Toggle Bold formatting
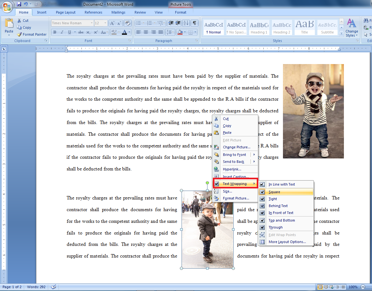The width and height of the screenshot is (372, 291). (x=55, y=32)
